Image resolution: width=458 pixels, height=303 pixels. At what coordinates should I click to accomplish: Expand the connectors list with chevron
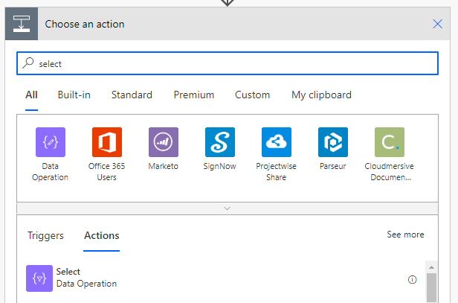pos(228,208)
